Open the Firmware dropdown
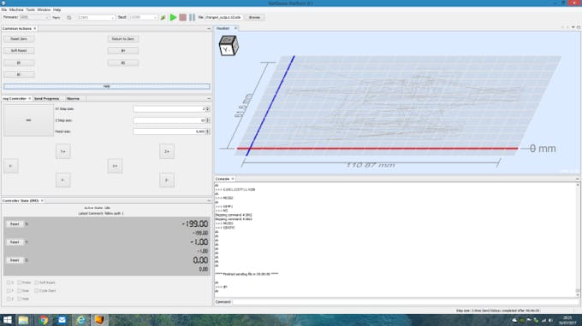The image size is (582, 326). click(x=34, y=17)
